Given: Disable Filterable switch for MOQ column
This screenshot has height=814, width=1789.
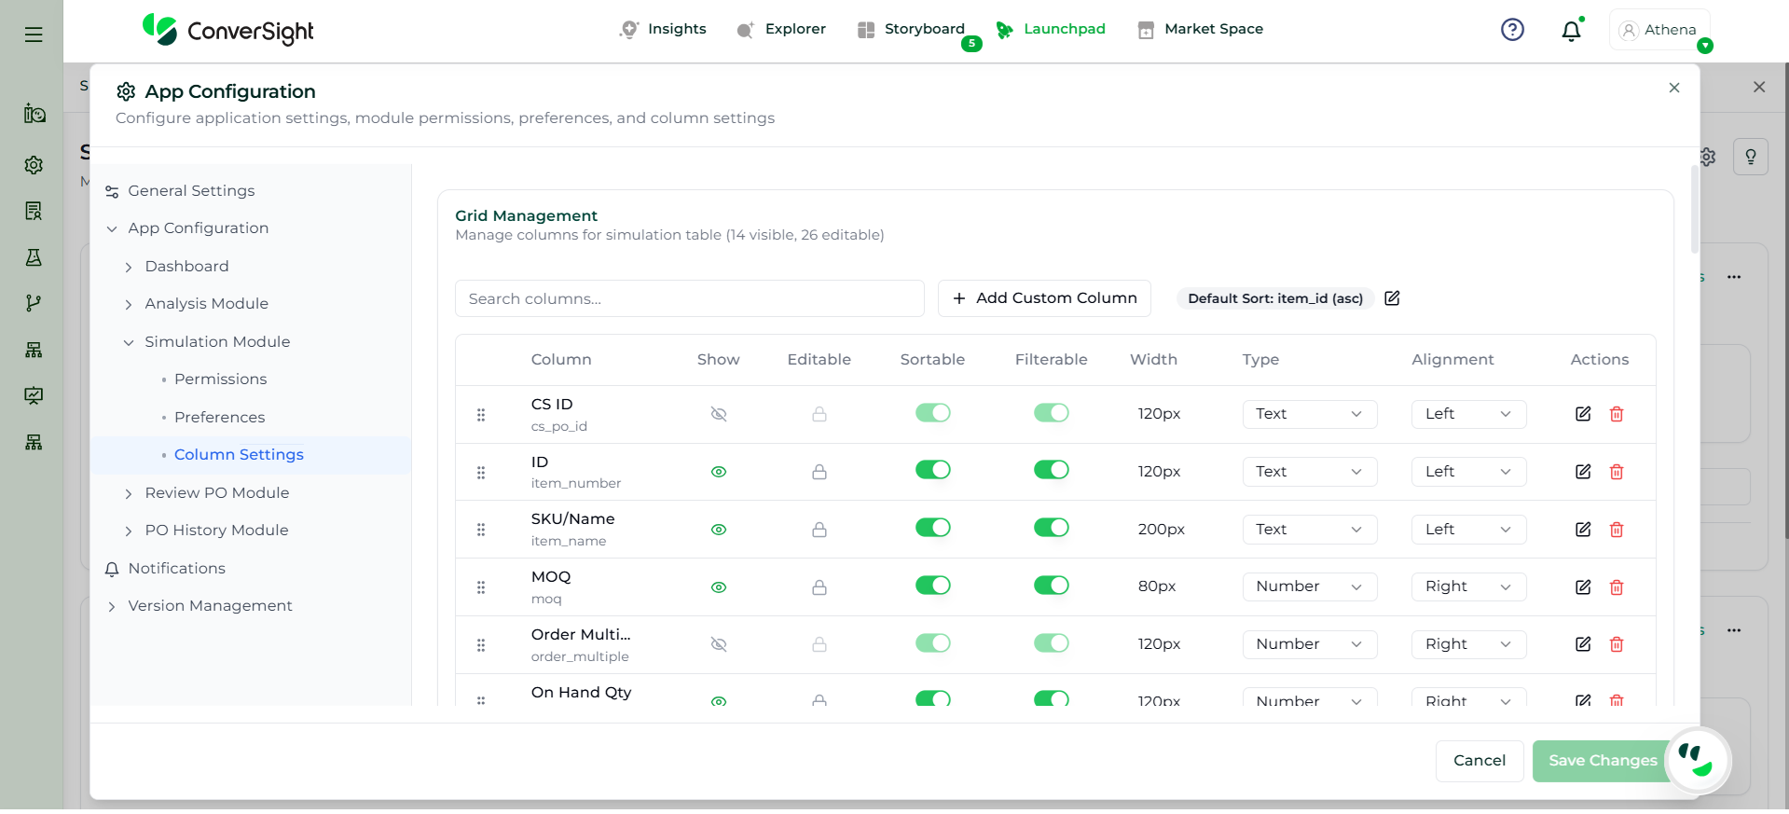Looking at the screenshot, I should tap(1051, 586).
